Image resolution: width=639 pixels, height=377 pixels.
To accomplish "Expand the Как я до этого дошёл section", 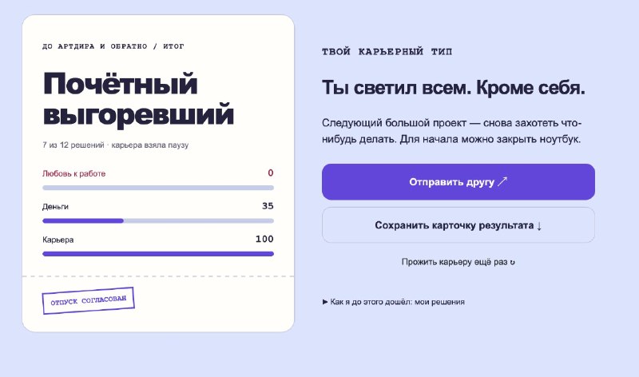I will point(393,302).
